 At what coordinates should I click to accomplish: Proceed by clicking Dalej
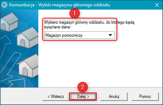[x=83, y=96]
